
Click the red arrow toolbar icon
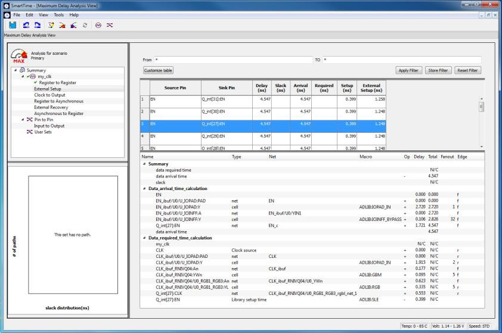[x=63, y=25]
